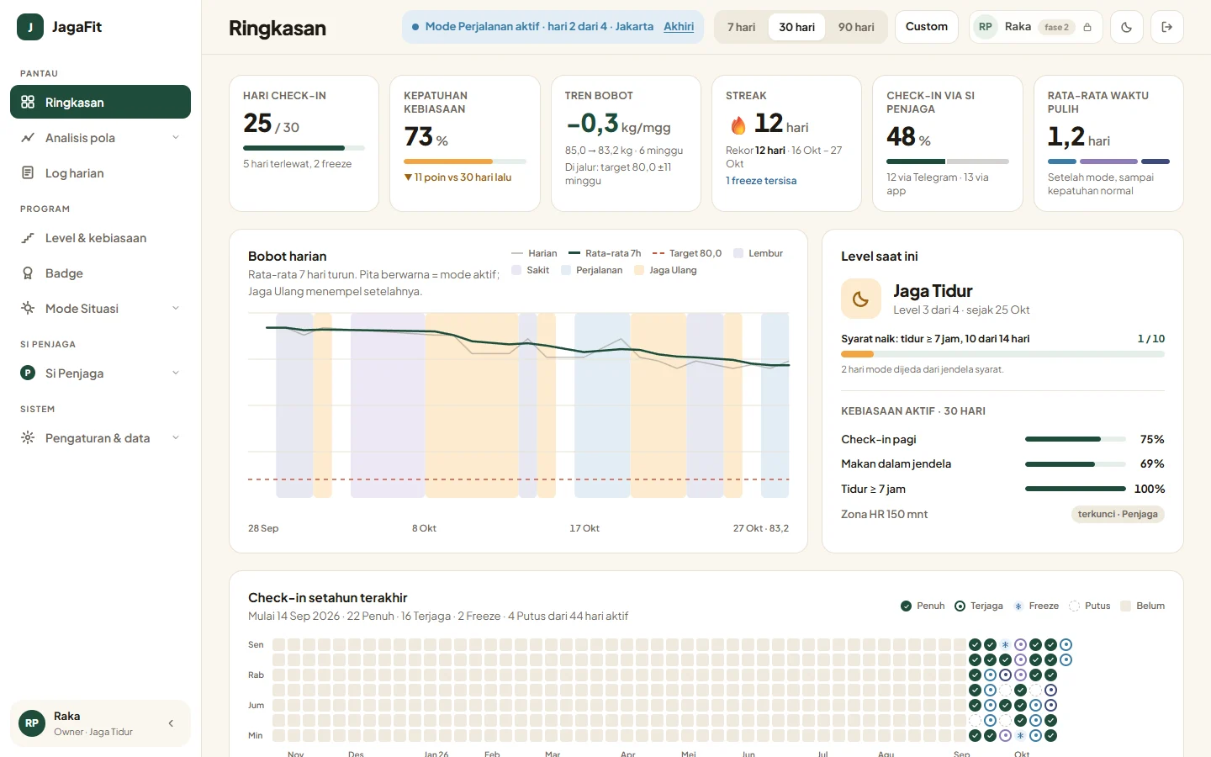Open Log harian via its document icon
The height and width of the screenshot is (757, 1211).
[x=28, y=173]
